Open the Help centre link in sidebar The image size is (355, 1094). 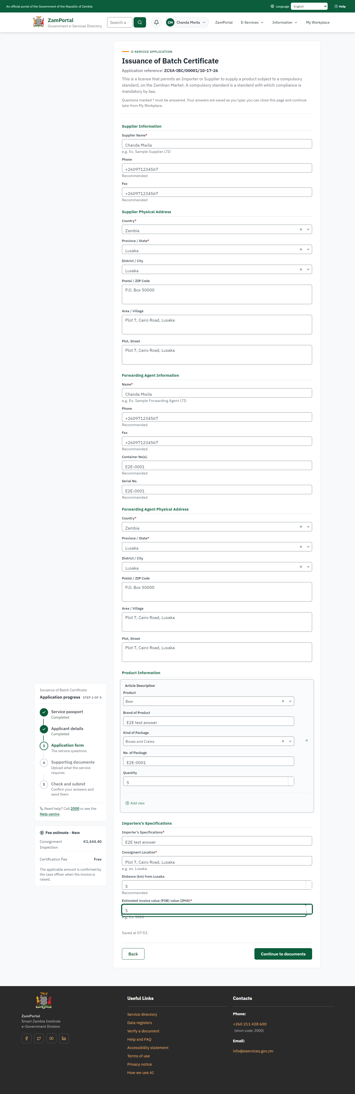[x=49, y=814]
